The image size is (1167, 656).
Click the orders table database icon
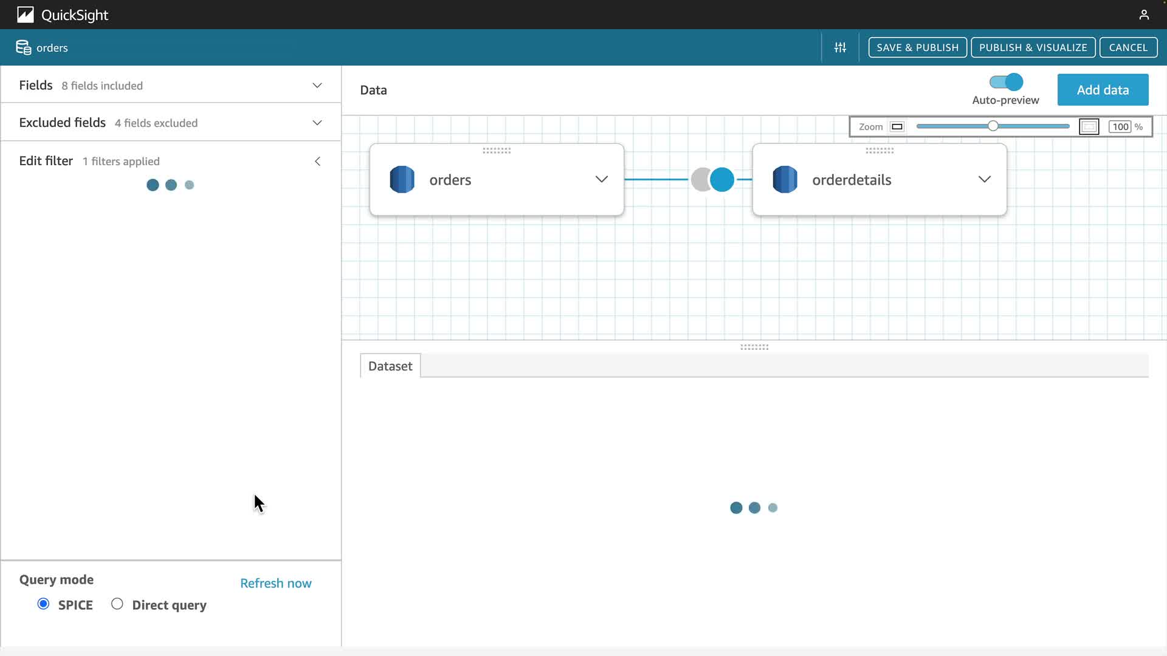point(402,179)
